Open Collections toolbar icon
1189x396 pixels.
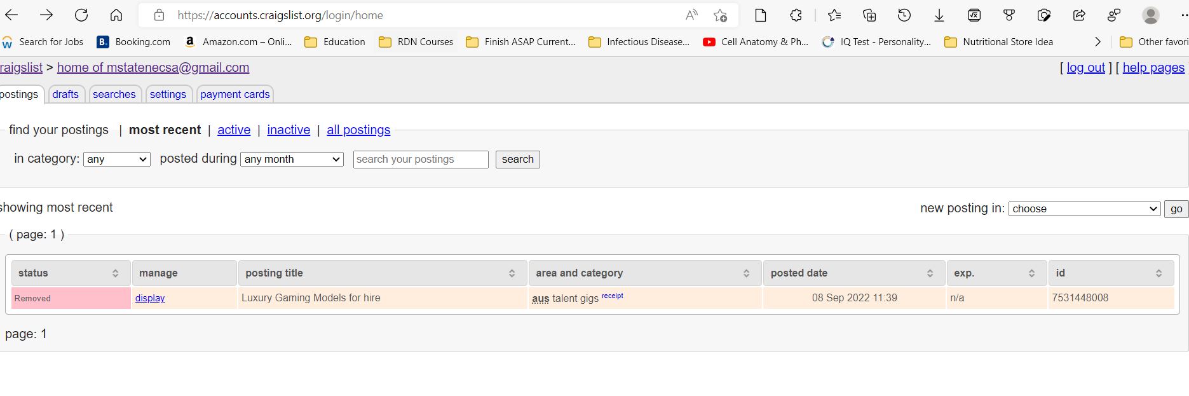point(869,15)
